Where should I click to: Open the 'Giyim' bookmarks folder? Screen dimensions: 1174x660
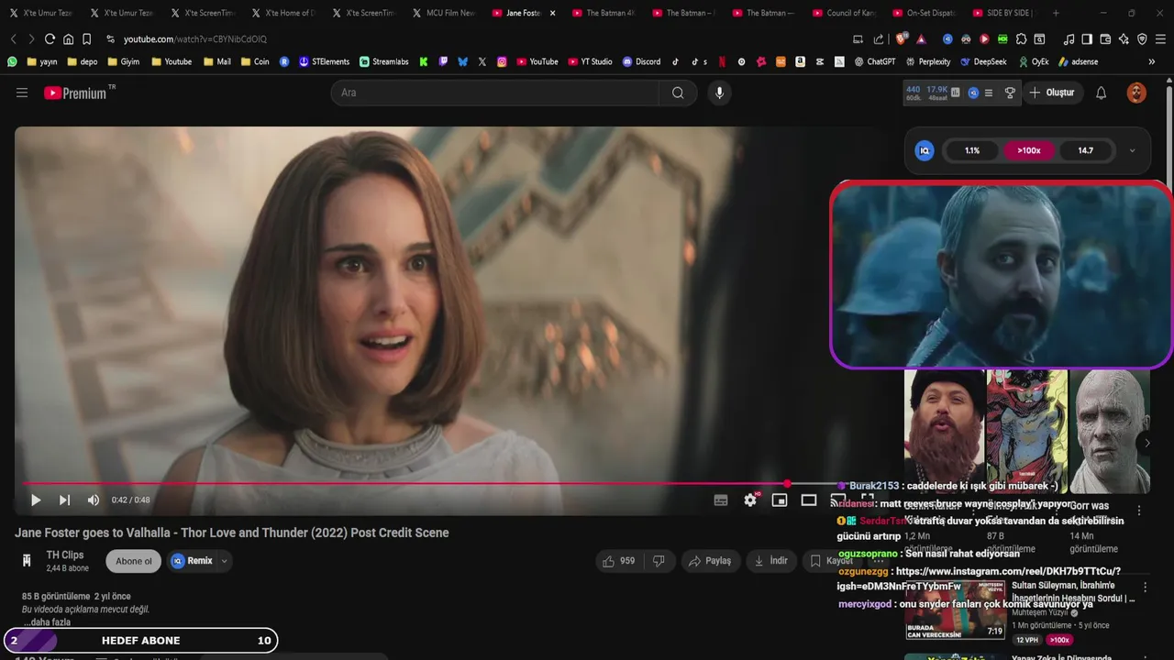coord(123,61)
